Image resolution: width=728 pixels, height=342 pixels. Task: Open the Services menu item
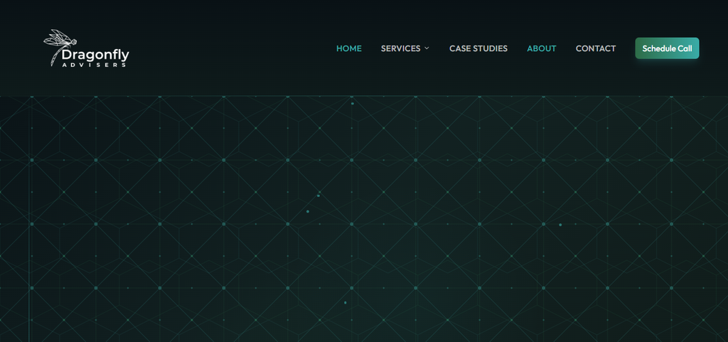click(401, 48)
